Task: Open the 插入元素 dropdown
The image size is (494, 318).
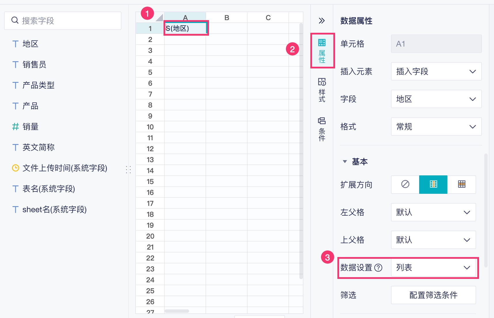Action: [436, 71]
